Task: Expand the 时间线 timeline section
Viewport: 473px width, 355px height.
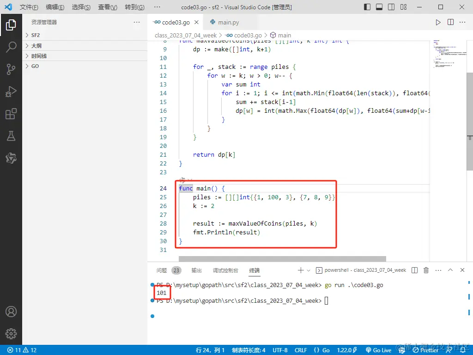Action: pos(85,56)
